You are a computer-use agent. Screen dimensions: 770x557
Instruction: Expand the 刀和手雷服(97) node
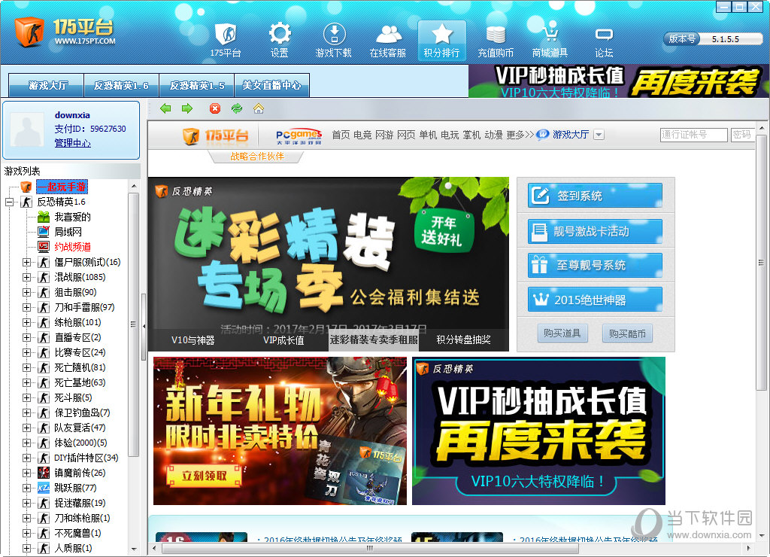pos(27,307)
